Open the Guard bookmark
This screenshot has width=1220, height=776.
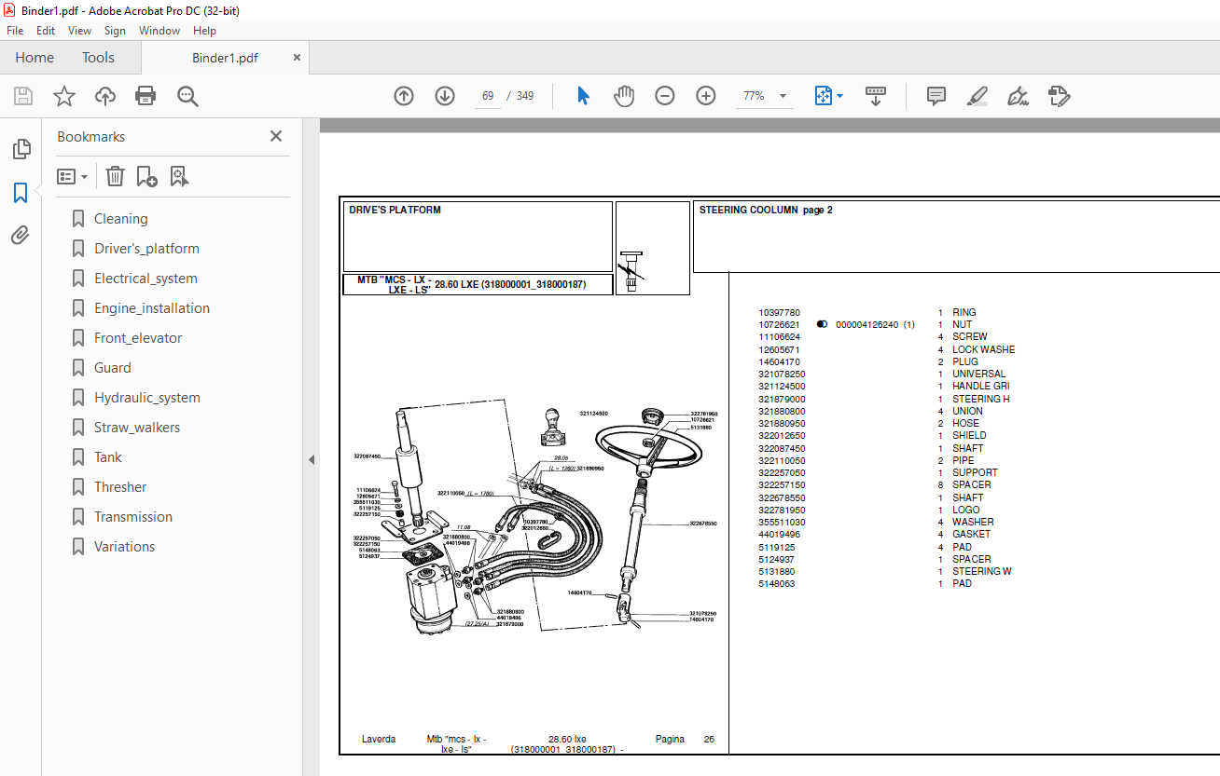[113, 368]
